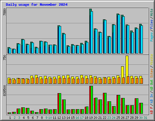Click day 19 on the x-axis

pos(91,118)
